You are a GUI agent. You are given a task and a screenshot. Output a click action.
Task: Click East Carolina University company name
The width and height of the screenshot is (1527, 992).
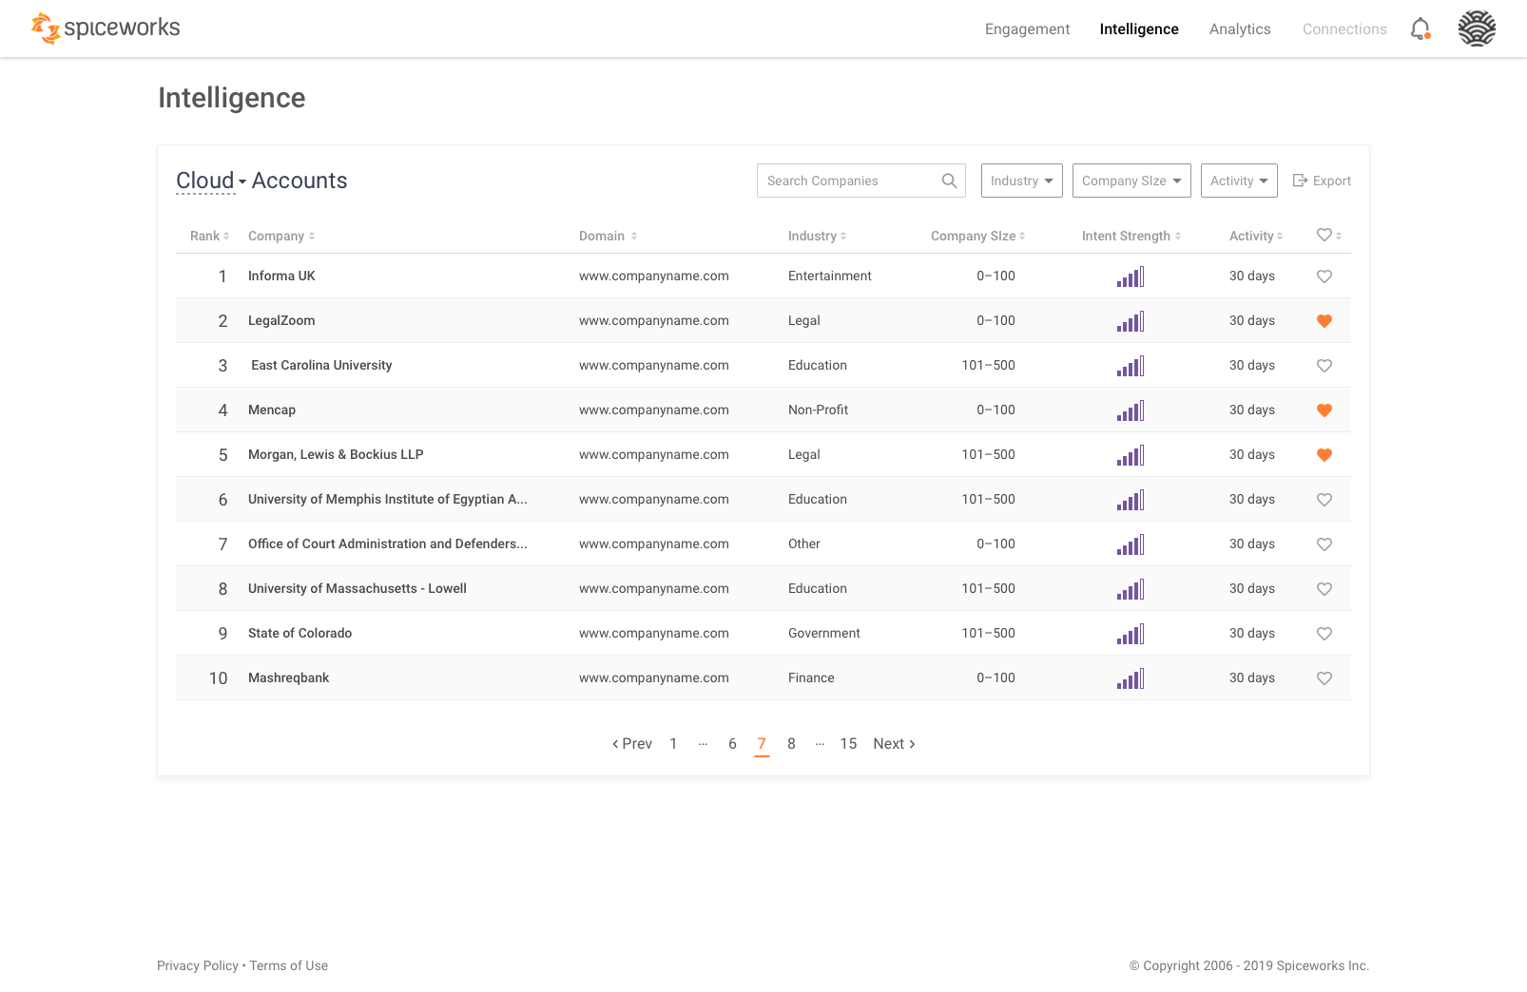point(321,365)
